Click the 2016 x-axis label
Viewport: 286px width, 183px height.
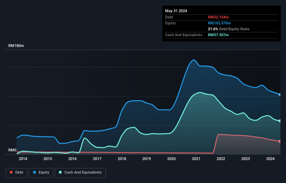(x=72, y=159)
